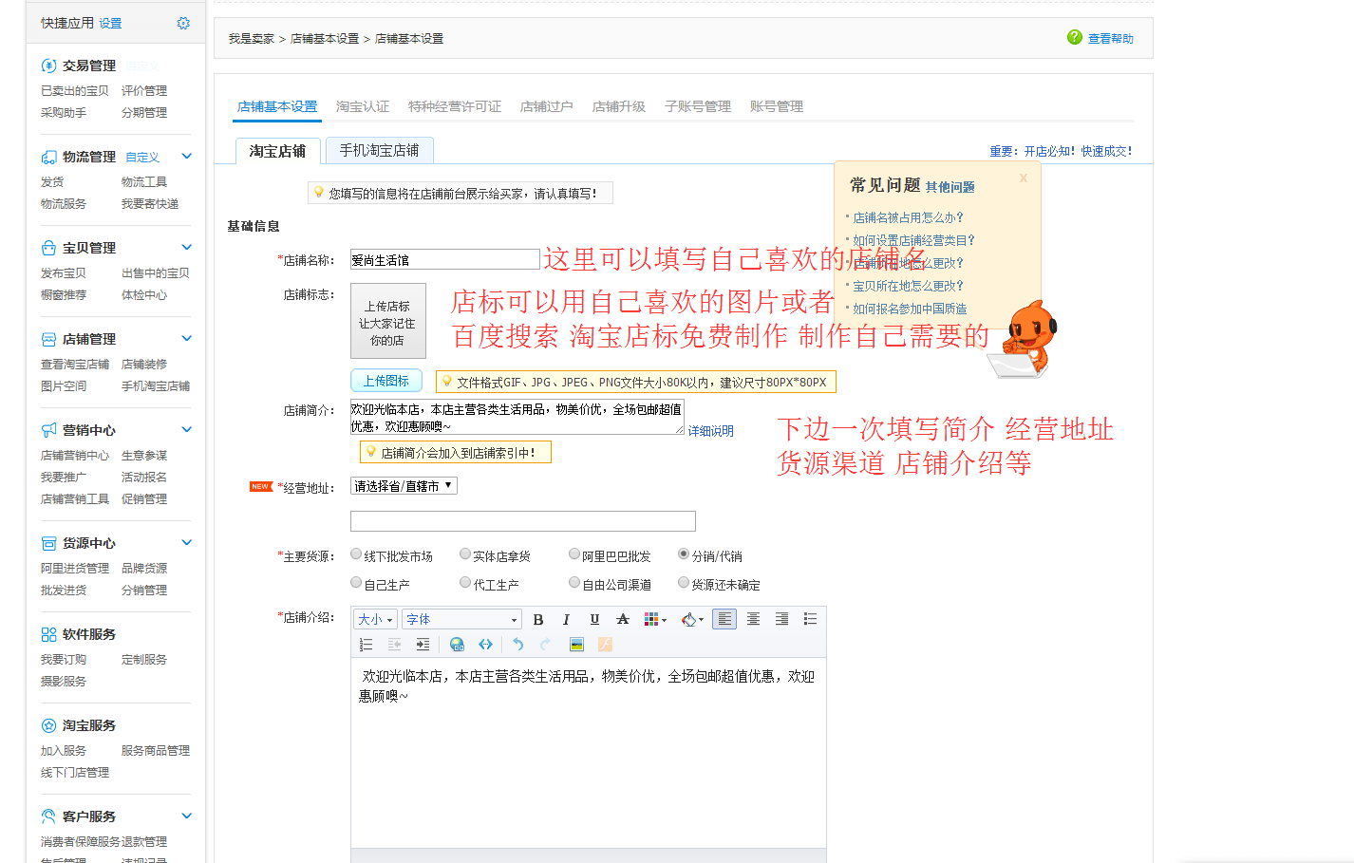The height and width of the screenshot is (863, 1354).
Task: Center-align text in editor
Action: click(753, 619)
